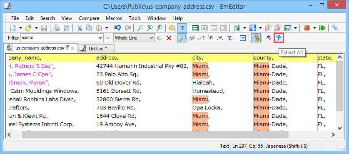Click the blue Undo arrow
This screenshot has height=154, width=349.
click(117, 28)
